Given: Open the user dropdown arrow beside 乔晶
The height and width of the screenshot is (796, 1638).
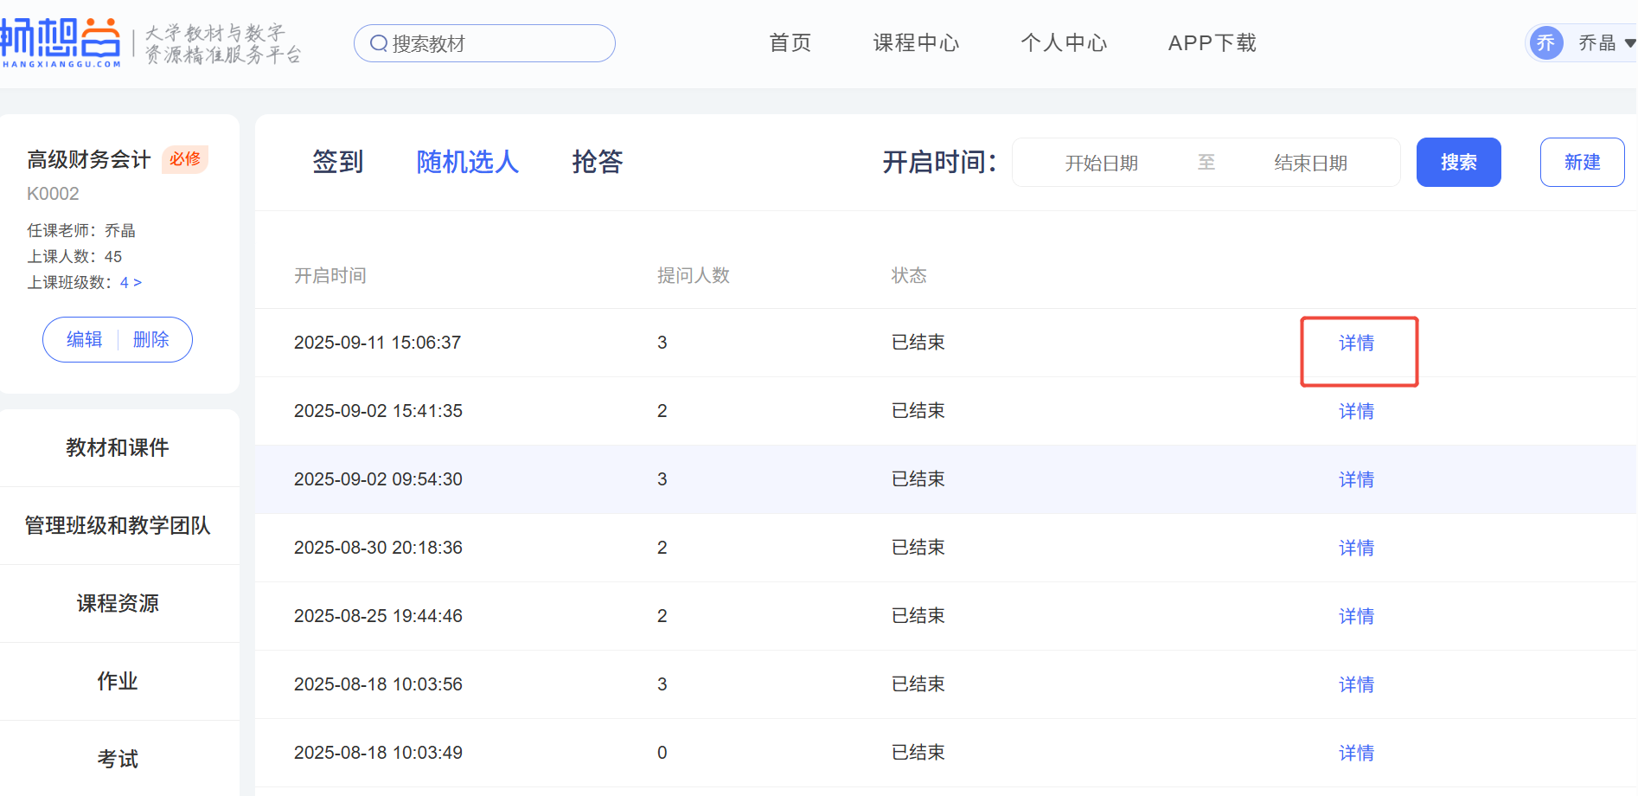Looking at the screenshot, I should pyautogui.click(x=1629, y=43).
